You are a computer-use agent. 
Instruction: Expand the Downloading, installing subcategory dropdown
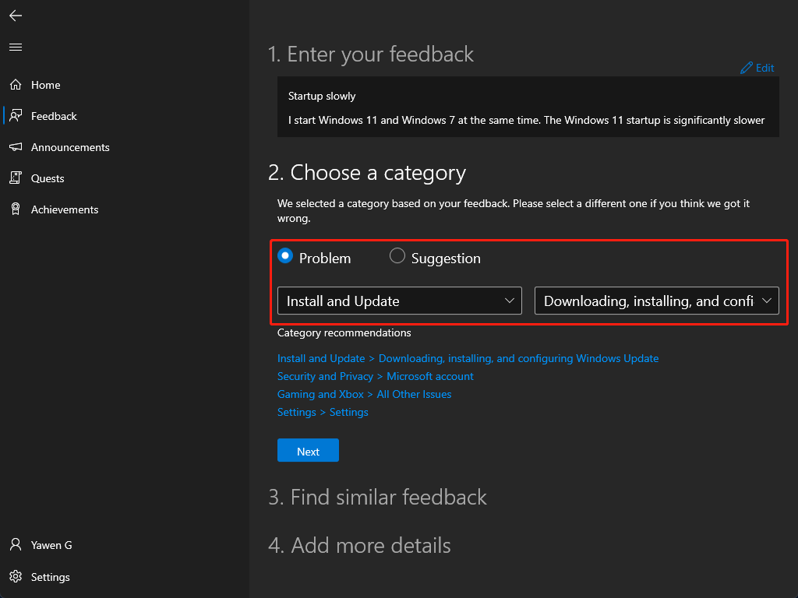656,301
